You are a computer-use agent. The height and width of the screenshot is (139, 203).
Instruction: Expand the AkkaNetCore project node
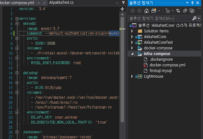[x=133, y=37]
